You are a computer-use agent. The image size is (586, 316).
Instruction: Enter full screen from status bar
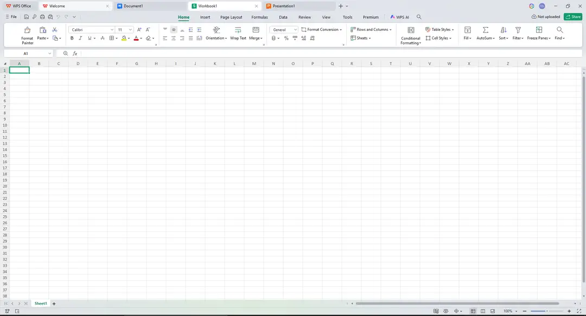tap(579, 311)
